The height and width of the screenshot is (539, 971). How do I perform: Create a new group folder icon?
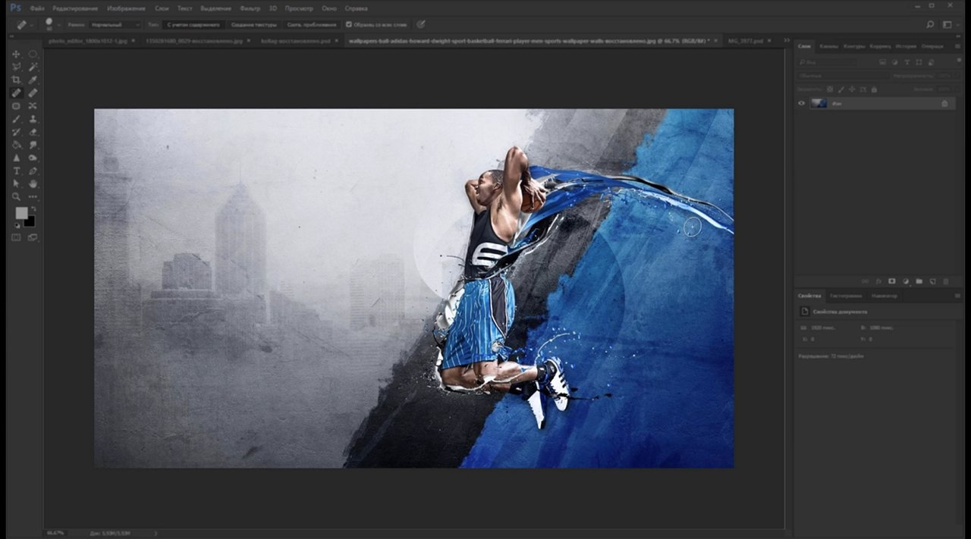pos(919,281)
